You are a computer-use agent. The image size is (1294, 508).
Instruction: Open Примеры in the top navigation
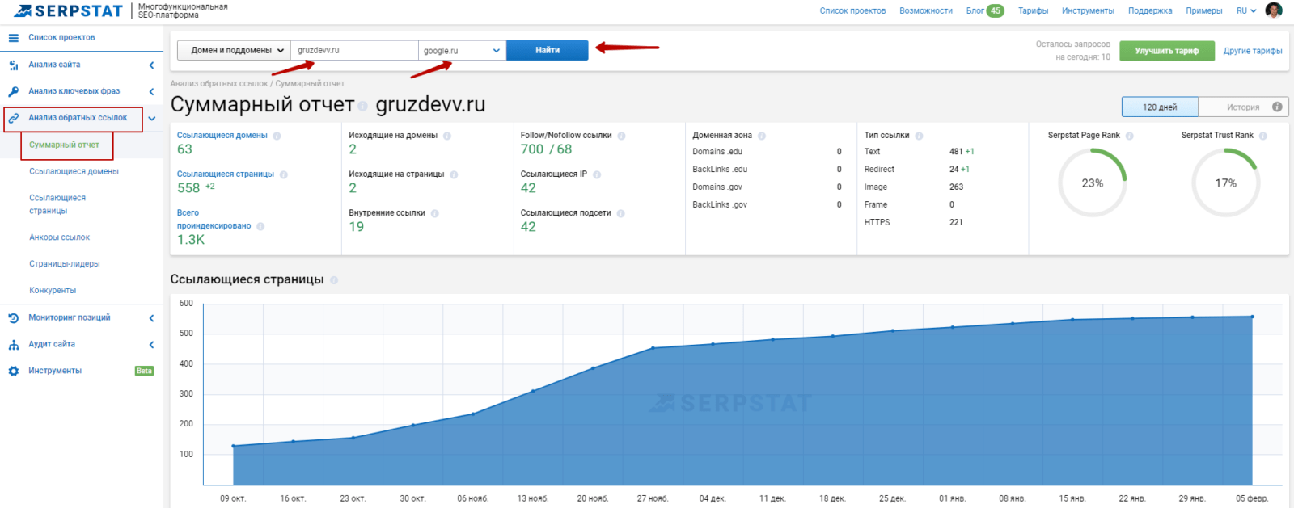point(1204,10)
